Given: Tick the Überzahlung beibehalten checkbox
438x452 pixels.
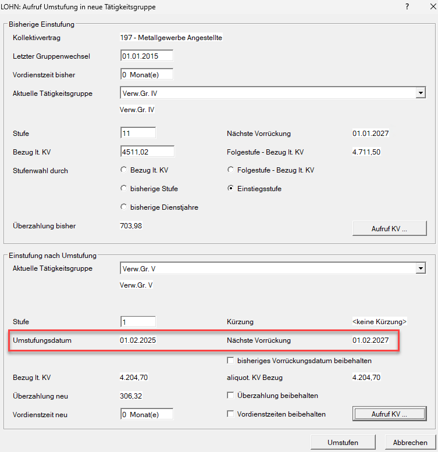Looking at the screenshot, I should click(x=231, y=396).
